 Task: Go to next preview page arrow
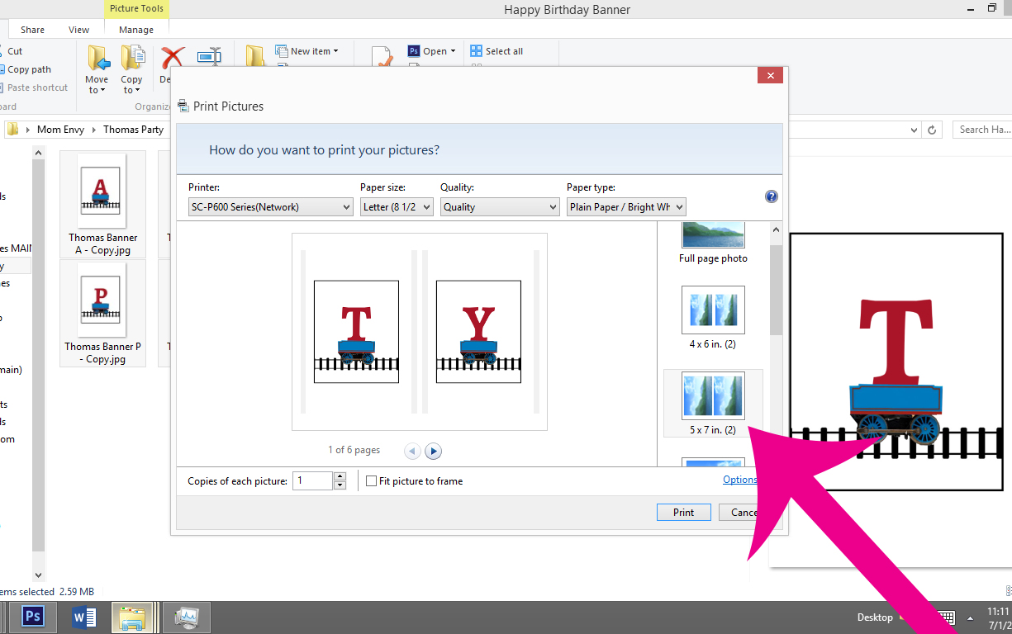(434, 451)
